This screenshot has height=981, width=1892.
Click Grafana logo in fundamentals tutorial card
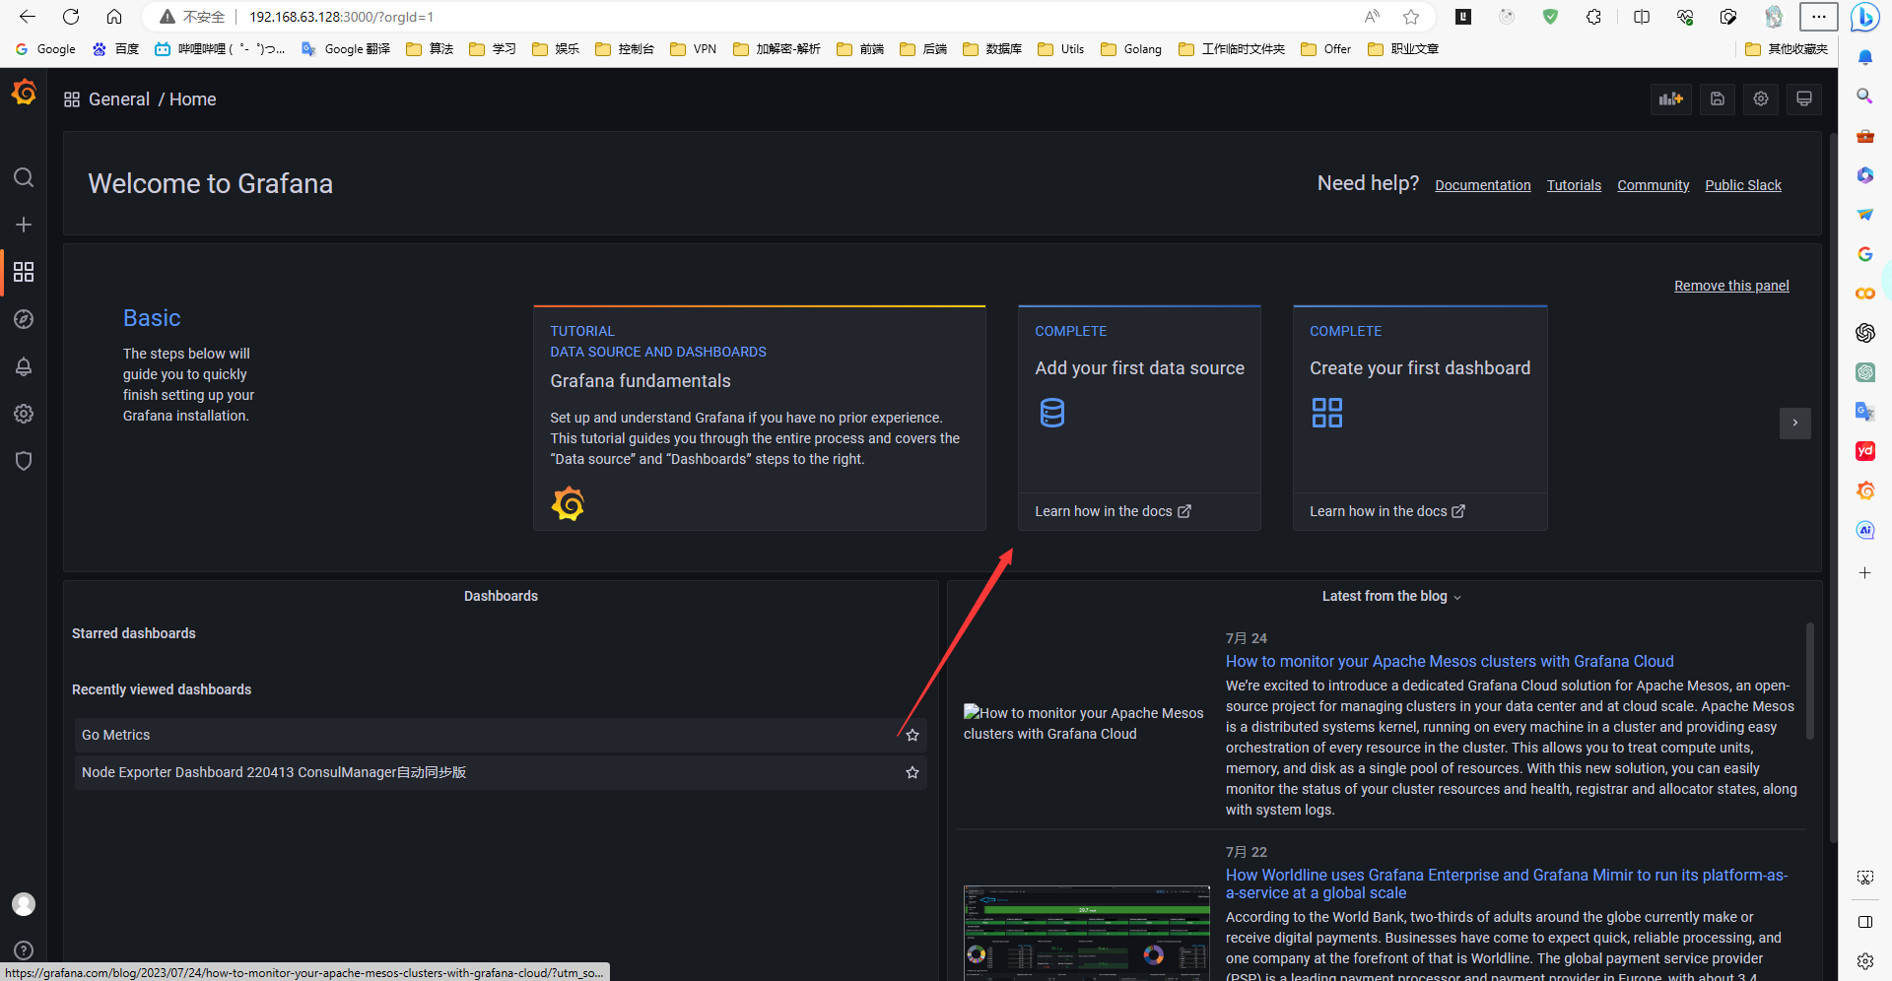568,503
